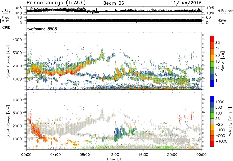Click the '3000' tick of the velocity panel

(x=17, y=113)
